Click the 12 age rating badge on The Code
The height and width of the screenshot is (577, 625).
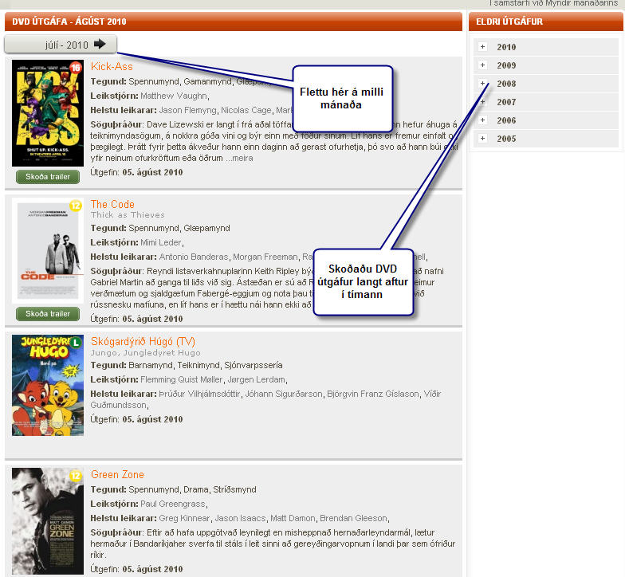76,206
